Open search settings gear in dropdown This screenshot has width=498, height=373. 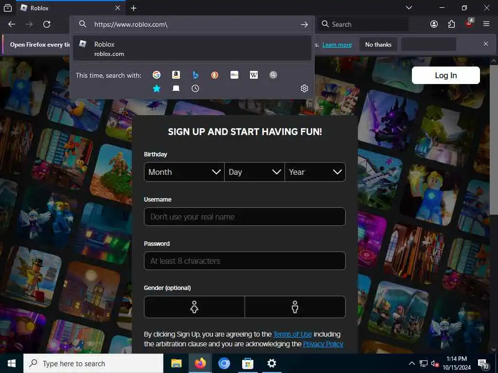click(304, 88)
